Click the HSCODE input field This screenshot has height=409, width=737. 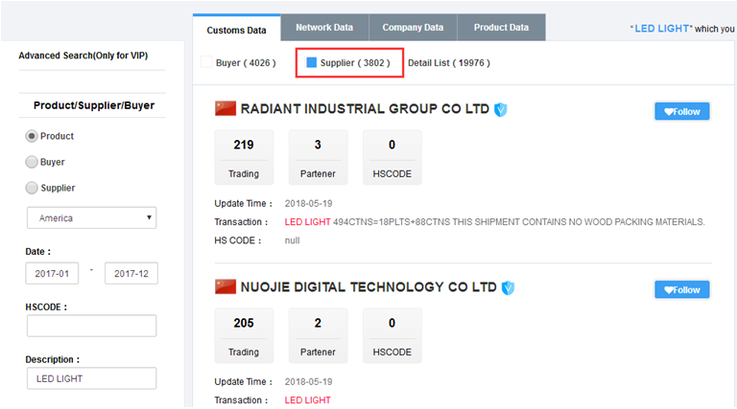[x=91, y=326]
